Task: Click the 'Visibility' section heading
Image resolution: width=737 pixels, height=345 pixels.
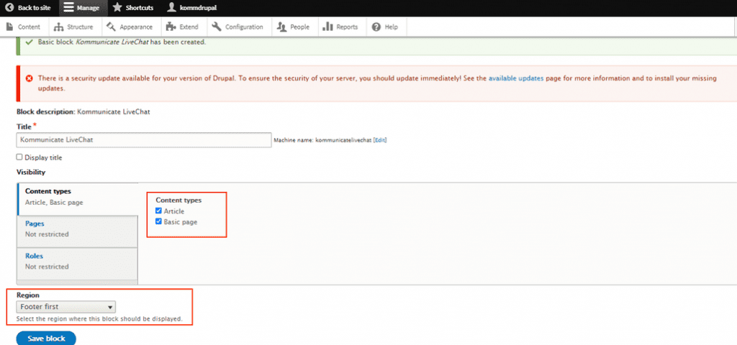Action: point(31,172)
